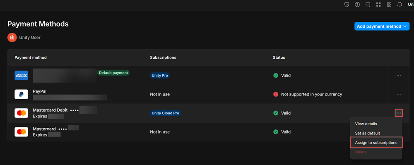The height and width of the screenshot is (165, 414).
Task: Open the feedback chat icon
Action: [x=368, y=5]
